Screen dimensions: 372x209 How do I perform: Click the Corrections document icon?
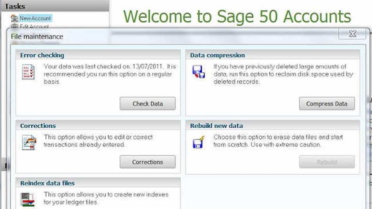pyautogui.click(x=29, y=142)
